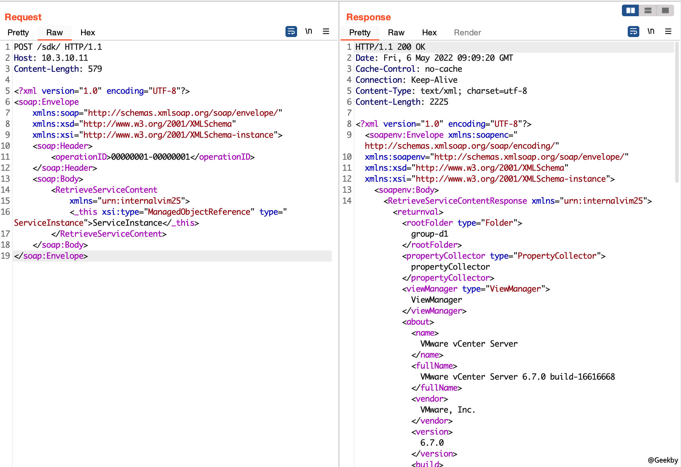Screen dimensions: 681x467
Task: Click the HTTP/1.1 200 OK response line
Action: point(390,47)
